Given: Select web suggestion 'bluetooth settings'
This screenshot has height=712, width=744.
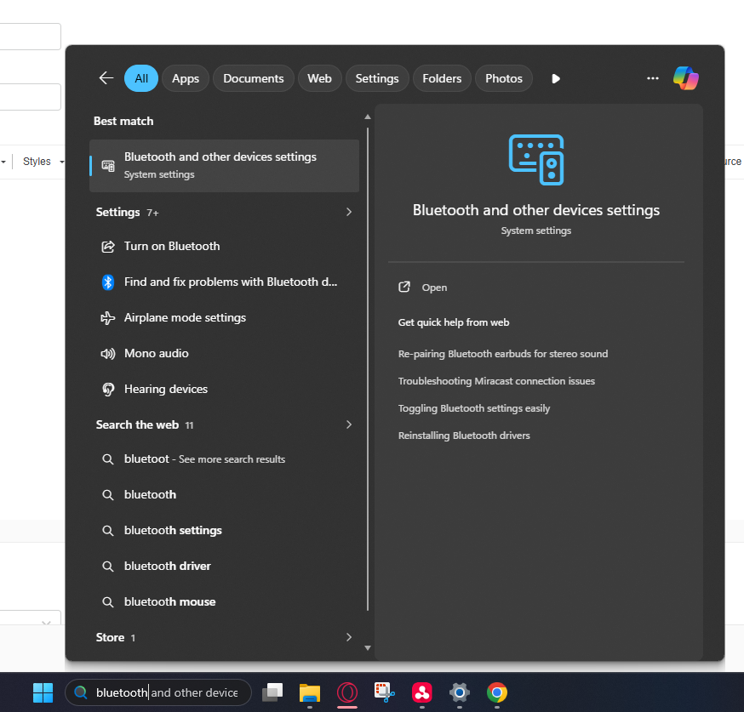Looking at the screenshot, I should [x=224, y=531].
